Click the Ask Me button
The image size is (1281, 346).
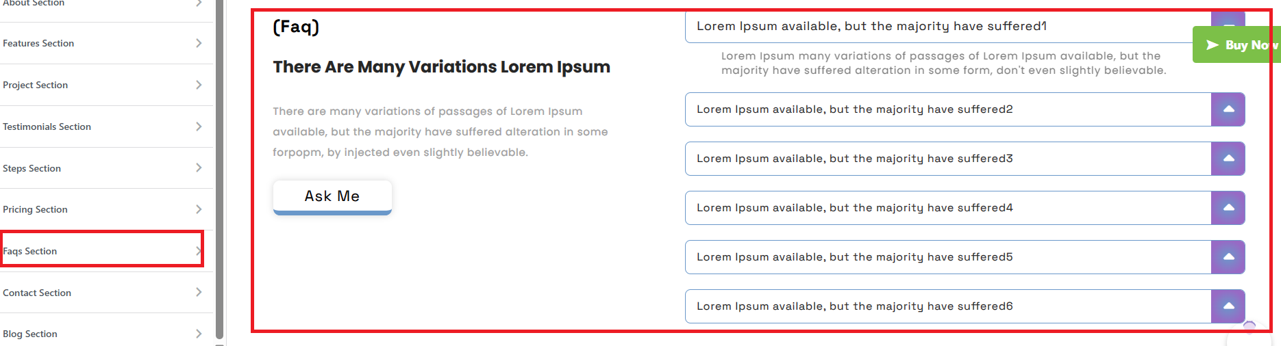click(332, 197)
